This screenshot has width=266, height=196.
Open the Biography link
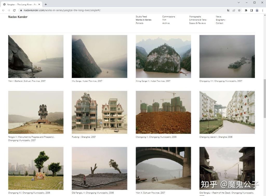(221, 20)
